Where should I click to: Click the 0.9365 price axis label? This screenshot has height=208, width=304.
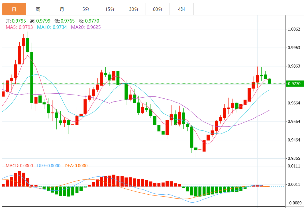294,158
